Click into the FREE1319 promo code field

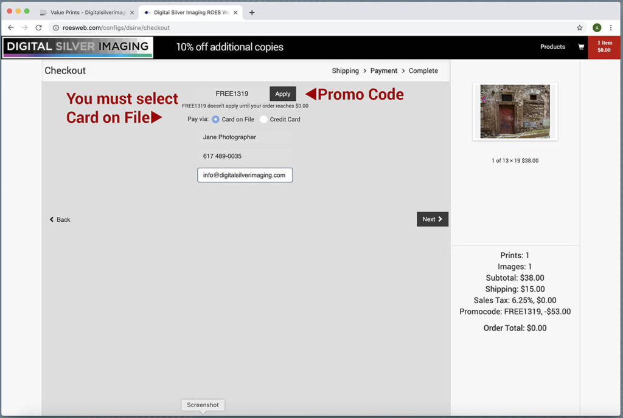coord(232,94)
